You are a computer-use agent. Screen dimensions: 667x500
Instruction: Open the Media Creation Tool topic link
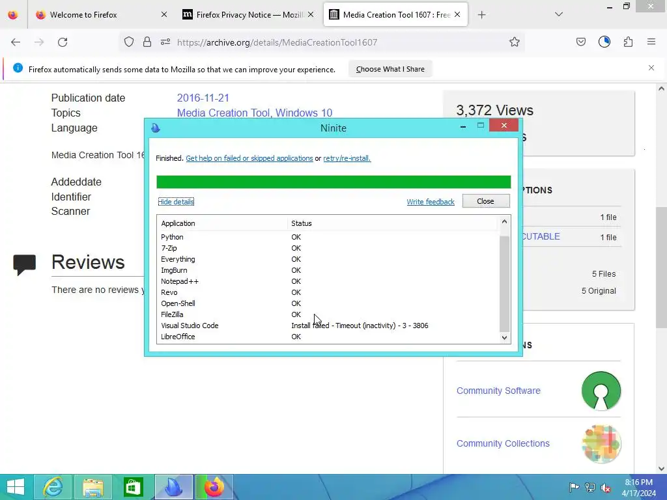(223, 113)
